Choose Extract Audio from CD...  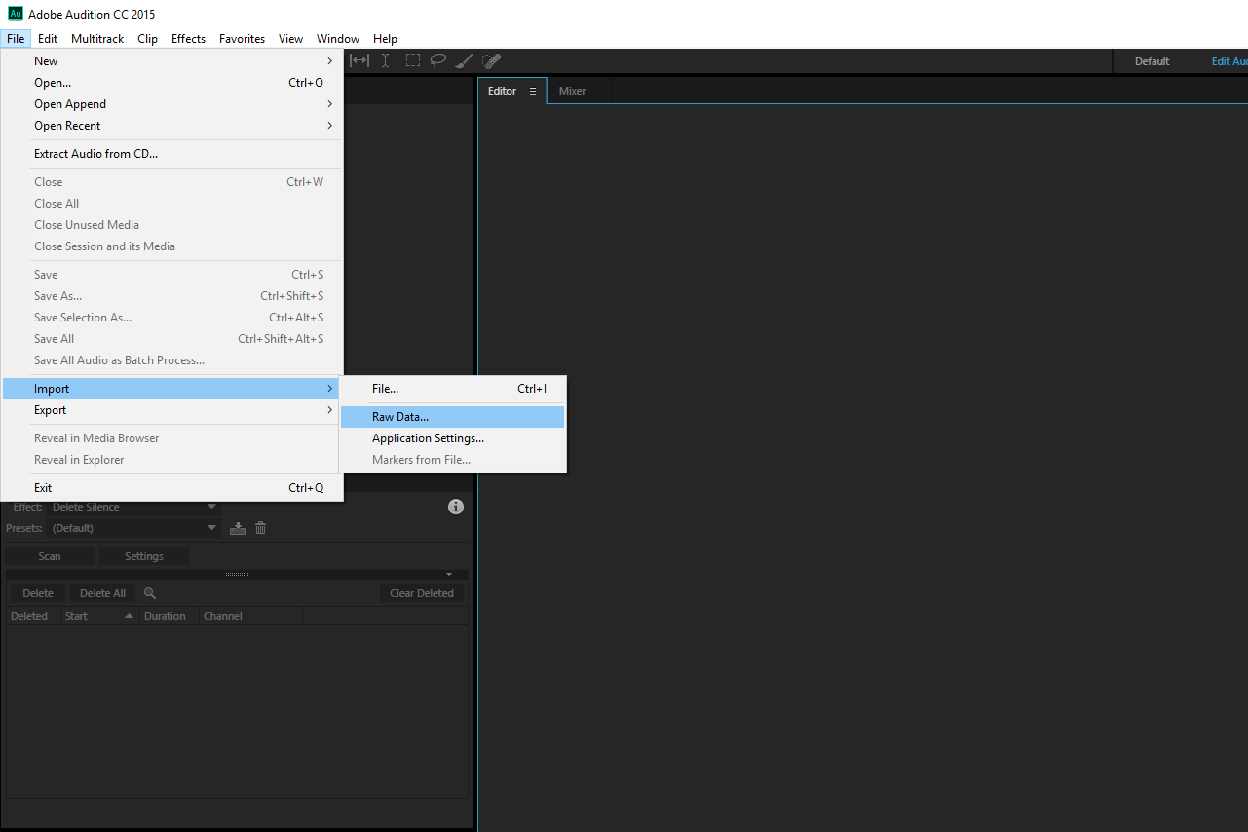[173, 154]
